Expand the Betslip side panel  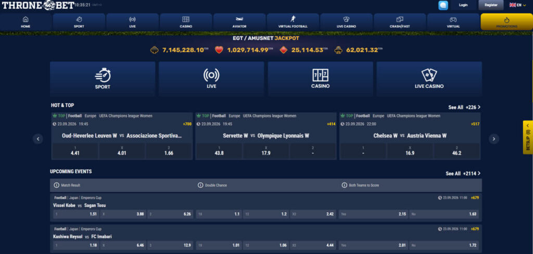click(528, 137)
